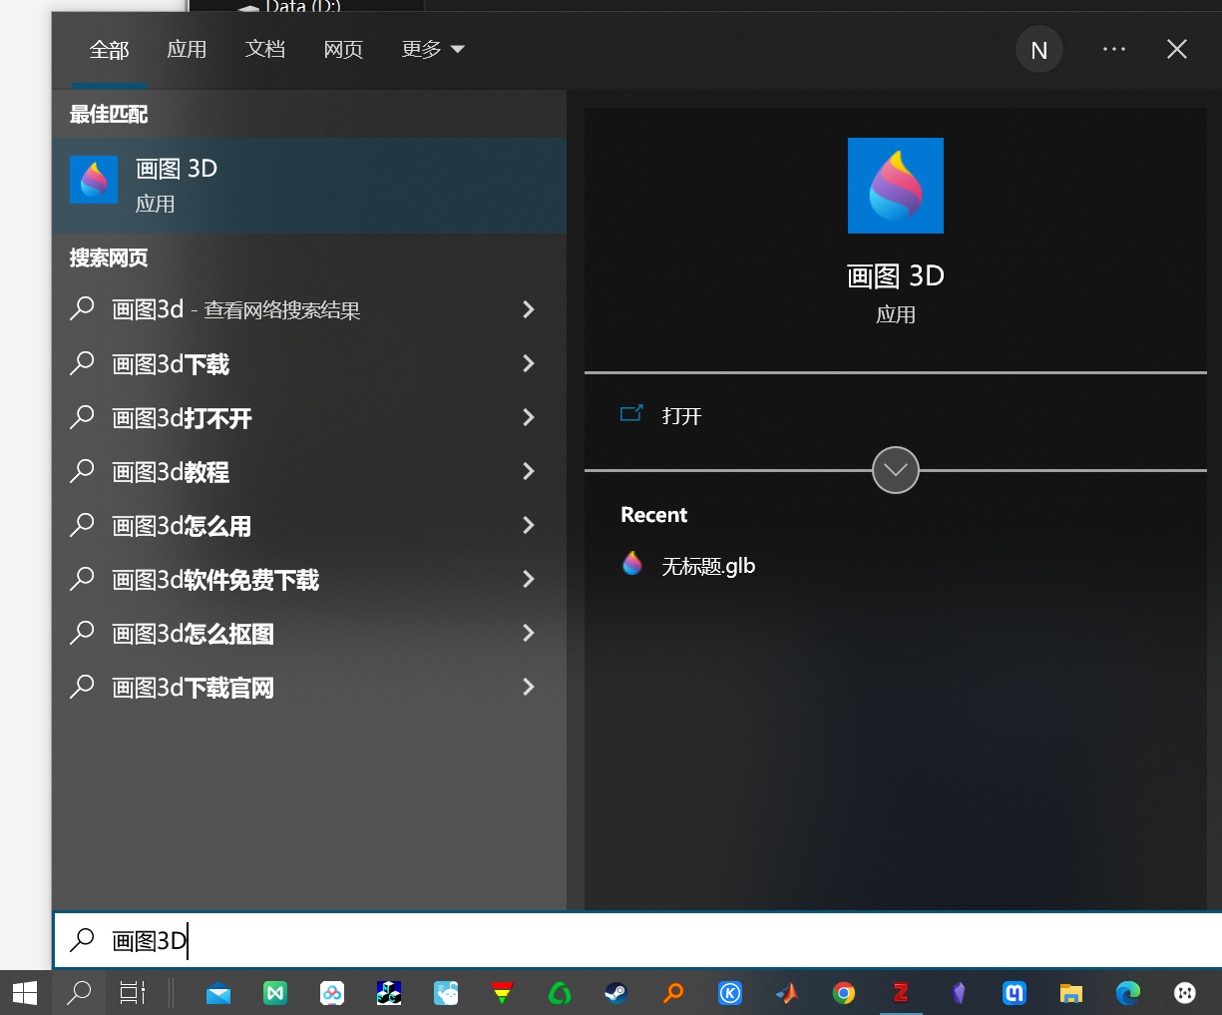Viewport: 1222px width, 1015px height.
Task: Open the red Z app on the taskbar
Action: point(901,993)
